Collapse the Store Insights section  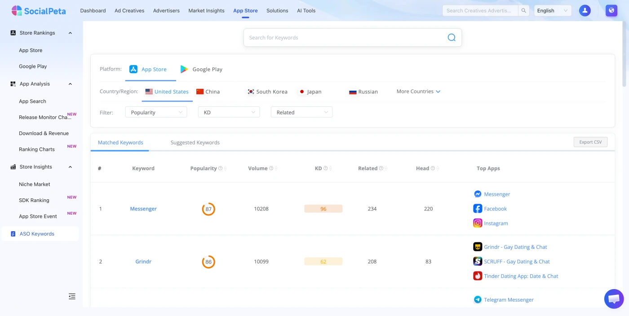click(70, 167)
